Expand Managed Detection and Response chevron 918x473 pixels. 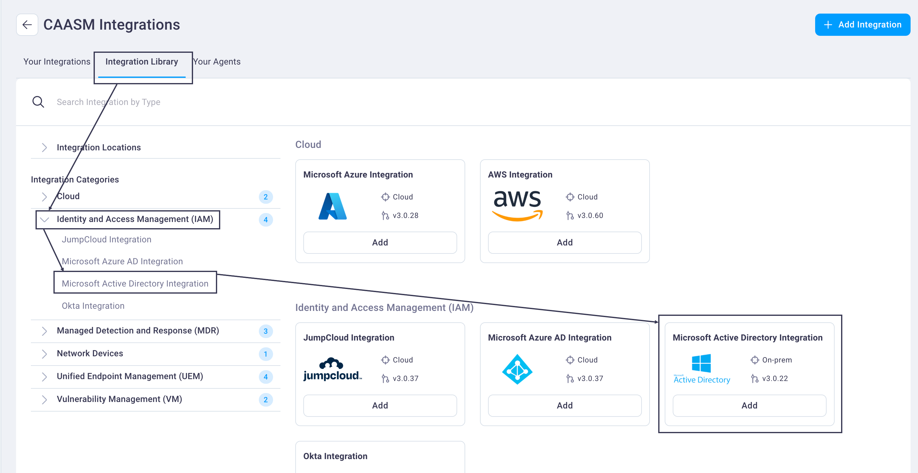[44, 331]
